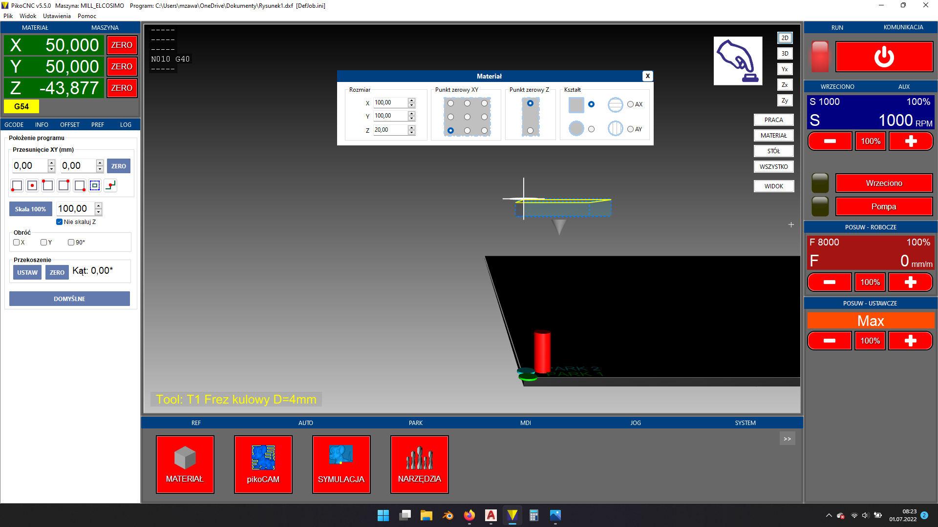Click the Wrzeciono spindle button
This screenshot has height=527, width=938.
coord(884,183)
